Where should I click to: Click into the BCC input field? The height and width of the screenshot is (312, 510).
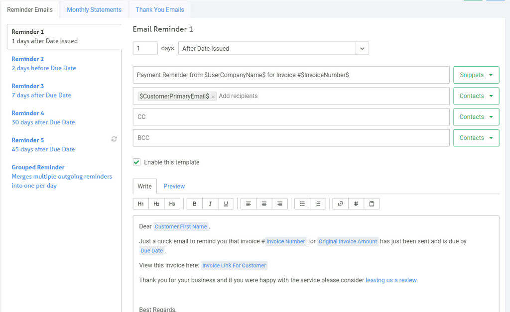click(x=291, y=138)
